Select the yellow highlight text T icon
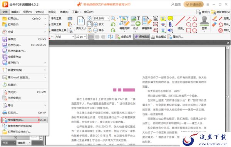The height and width of the screenshot is (147, 231). (163, 18)
